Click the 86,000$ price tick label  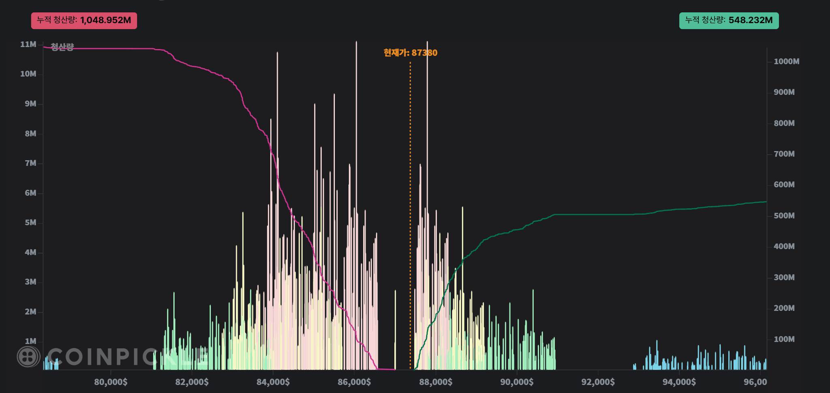[354, 382]
